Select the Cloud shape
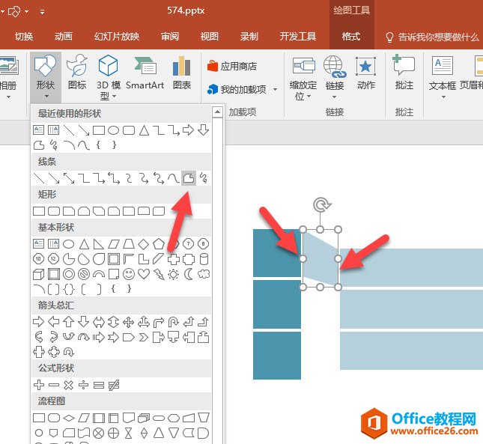 204,274
